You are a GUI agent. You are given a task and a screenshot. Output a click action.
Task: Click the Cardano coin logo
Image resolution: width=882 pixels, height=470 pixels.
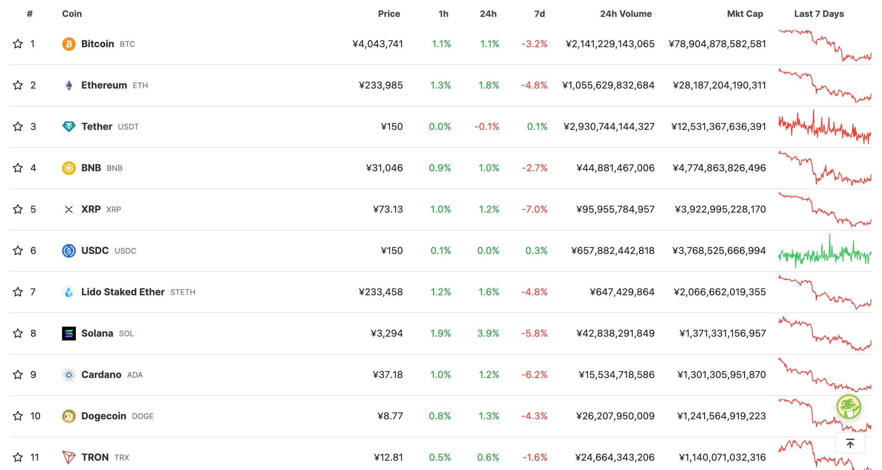[x=69, y=375]
